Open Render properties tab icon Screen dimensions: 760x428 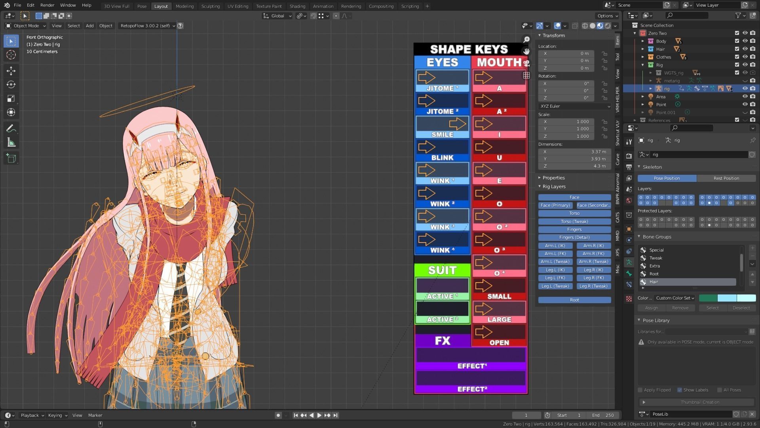pos(629,156)
